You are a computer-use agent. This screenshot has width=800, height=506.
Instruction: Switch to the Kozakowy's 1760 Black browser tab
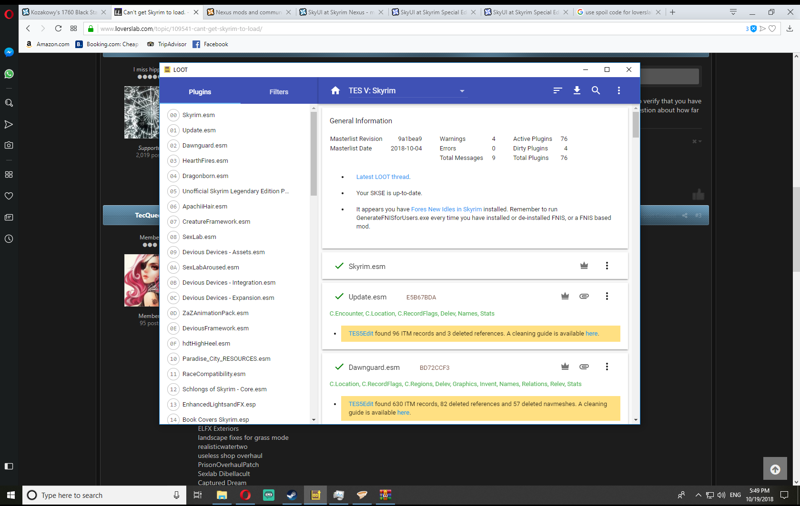coord(64,12)
